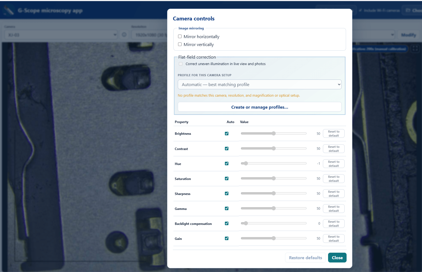Screen dimensions: 422x272
Task: Click the fullscreen icon on the live view
Action: [415, 48]
